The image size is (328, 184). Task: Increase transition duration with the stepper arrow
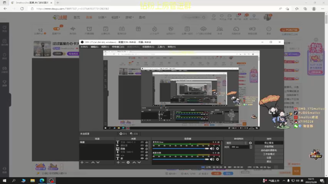[x=251, y=146]
